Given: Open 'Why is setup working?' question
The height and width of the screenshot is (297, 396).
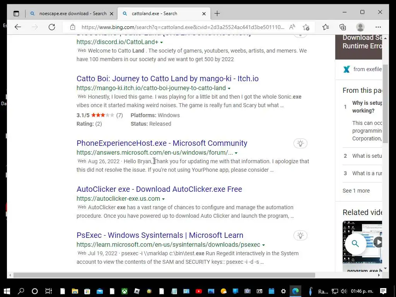Looking at the screenshot, I should (x=367, y=107).
